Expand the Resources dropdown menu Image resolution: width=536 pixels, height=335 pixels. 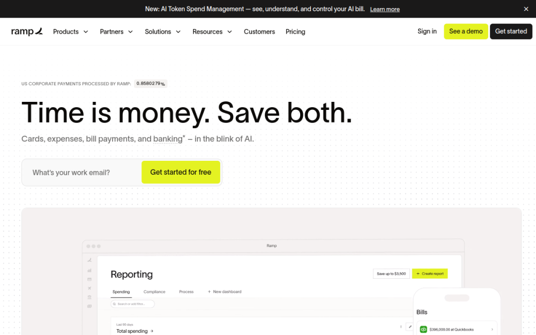click(212, 32)
